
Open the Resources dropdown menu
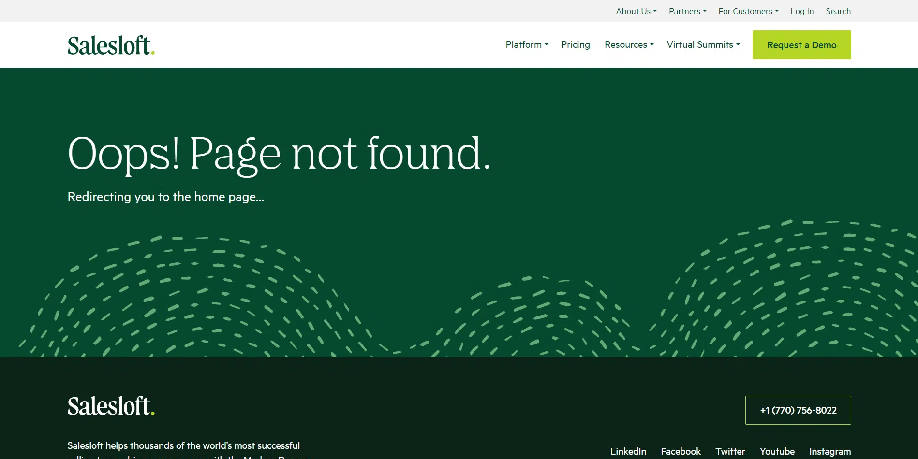pyautogui.click(x=629, y=44)
